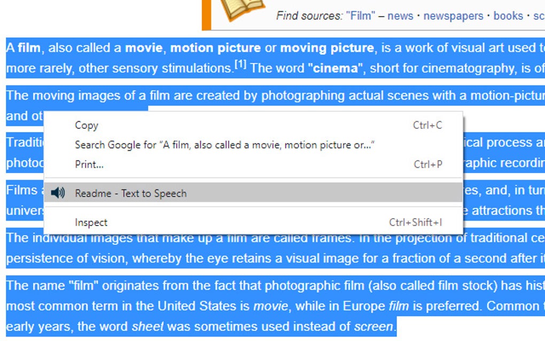Viewport: 545px width, 341px height.
Task: Click the bold term "motion picture"
Action: point(215,48)
